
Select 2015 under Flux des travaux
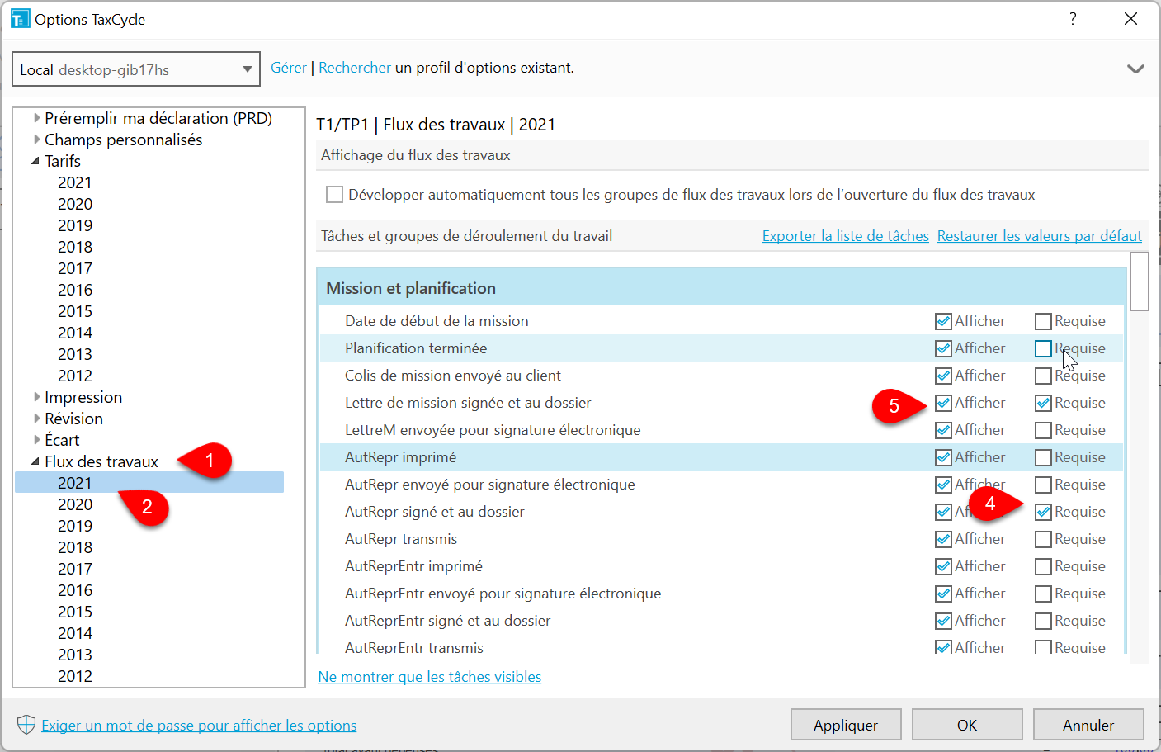tap(75, 612)
